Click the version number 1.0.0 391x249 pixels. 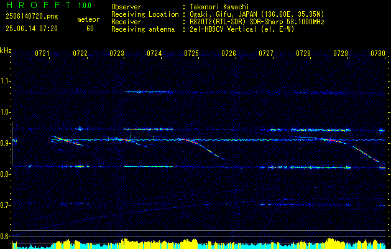tap(85, 6)
